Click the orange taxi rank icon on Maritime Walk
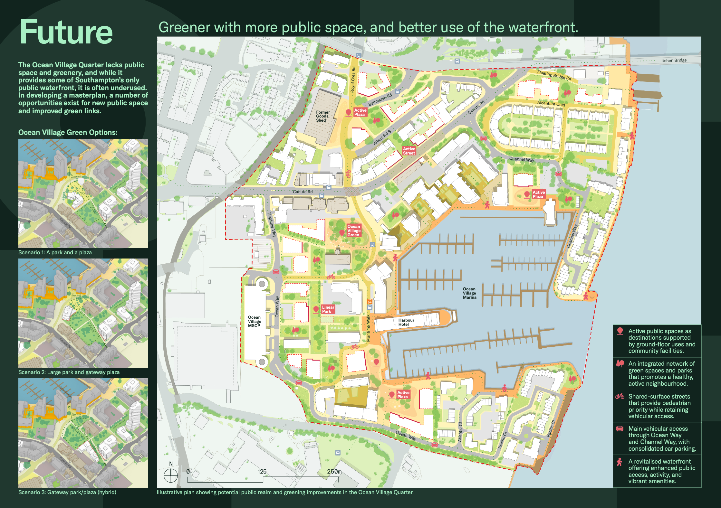 [x=370, y=301]
